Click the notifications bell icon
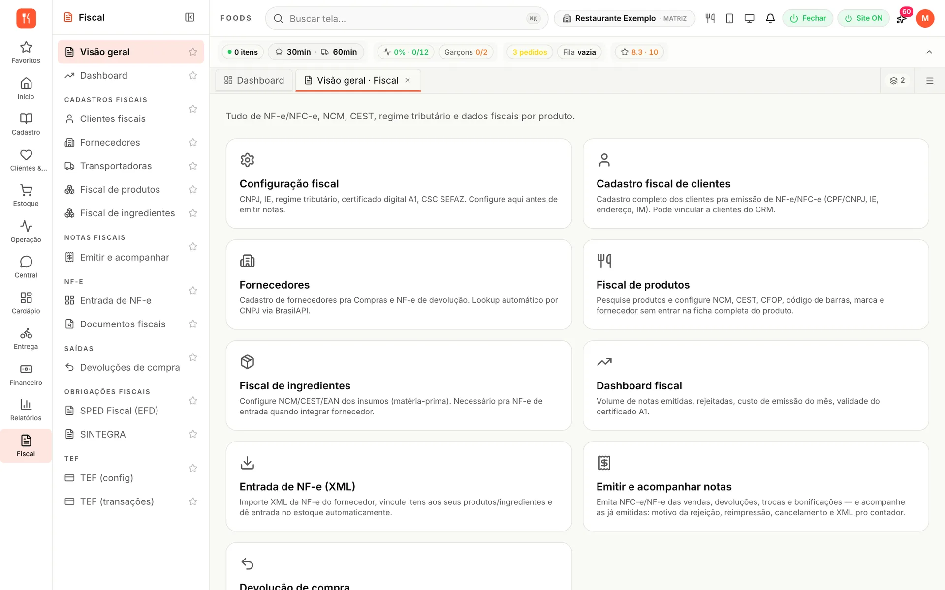The image size is (945, 590). [x=770, y=18]
